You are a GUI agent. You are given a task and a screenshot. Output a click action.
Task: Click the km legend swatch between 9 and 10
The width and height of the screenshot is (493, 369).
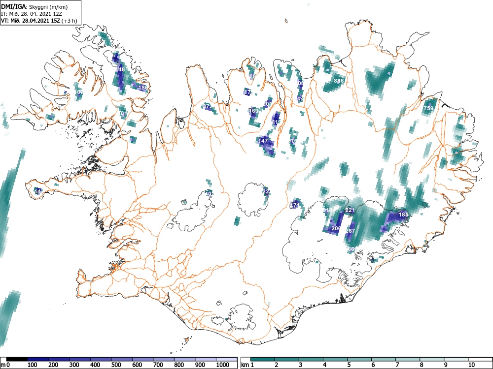(x=456, y=359)
